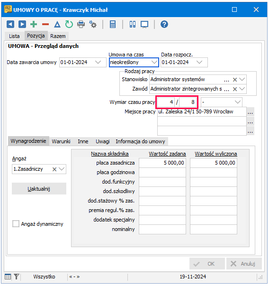Open help question mark icon
The width and height of the screenshot is (269, 287).
[x=164, y=24]
